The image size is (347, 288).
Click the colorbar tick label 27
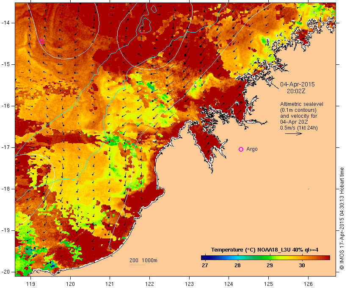tap(205, 266)
